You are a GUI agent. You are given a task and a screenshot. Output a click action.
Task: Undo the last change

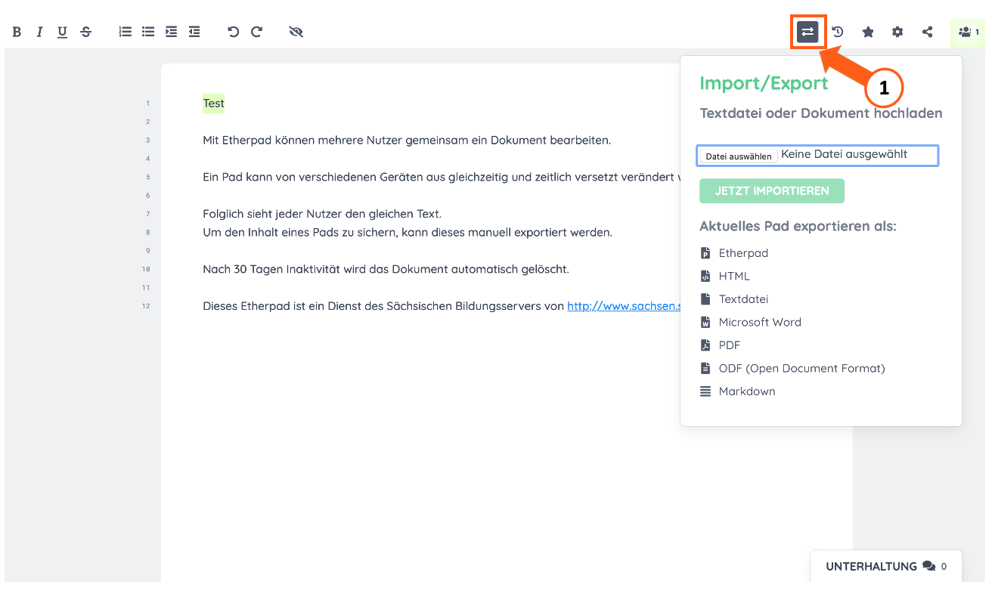coord(233,32)
